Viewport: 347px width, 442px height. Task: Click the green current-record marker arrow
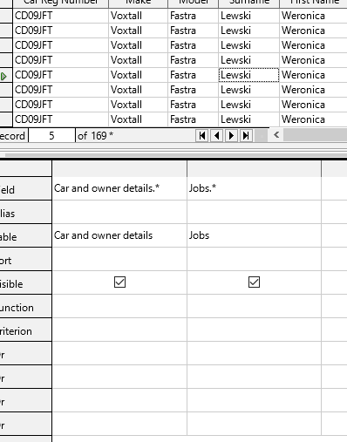[3, 77]
